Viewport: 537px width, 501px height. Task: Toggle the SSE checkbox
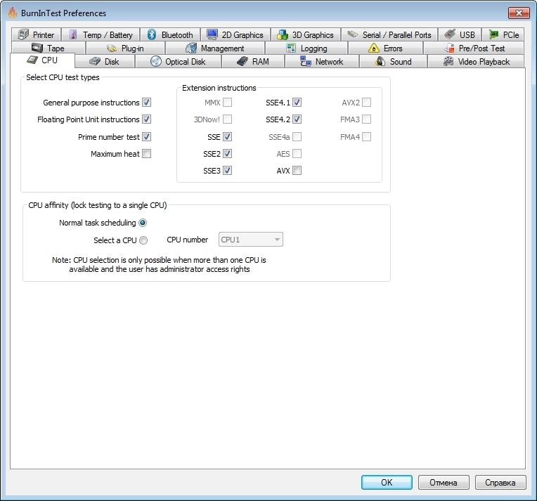[228, 136]
